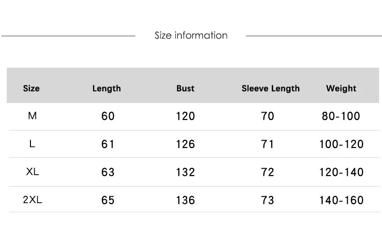Select the Length column header
Viewport: 382px width, 234px height.
106,88
